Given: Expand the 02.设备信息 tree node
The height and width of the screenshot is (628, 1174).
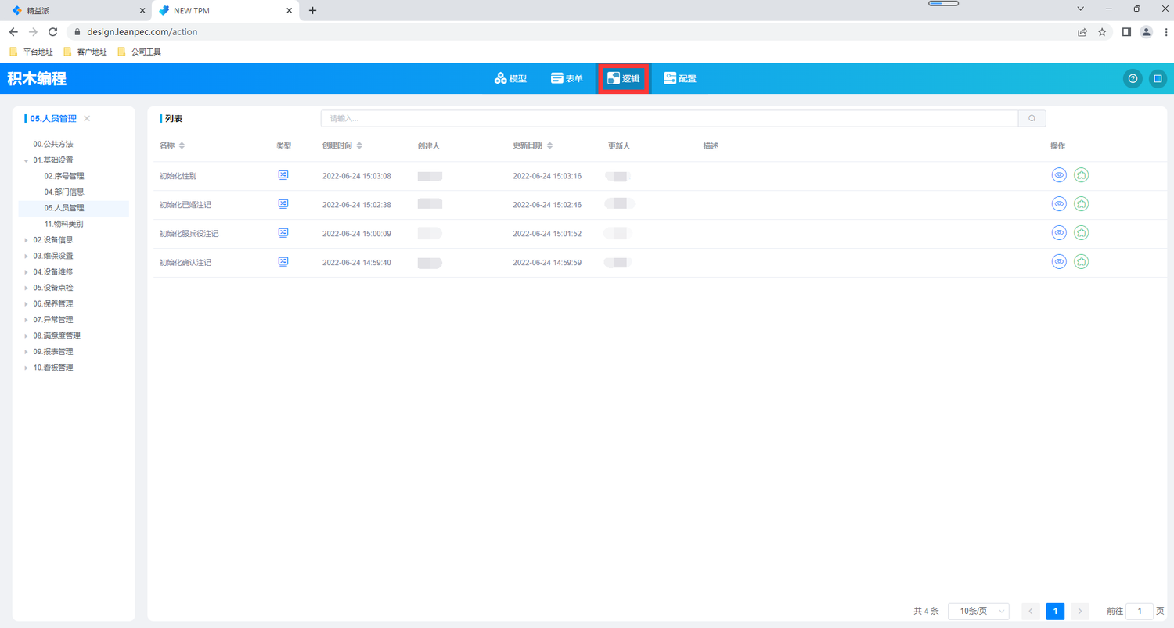Looking at the screenshot, I should coord(27,240).
